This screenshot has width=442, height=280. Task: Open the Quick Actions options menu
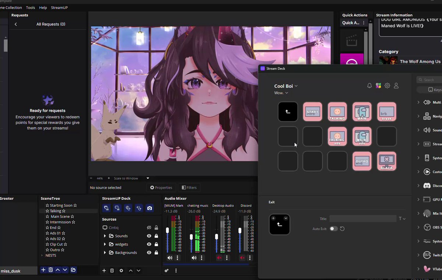pos(364,23)
